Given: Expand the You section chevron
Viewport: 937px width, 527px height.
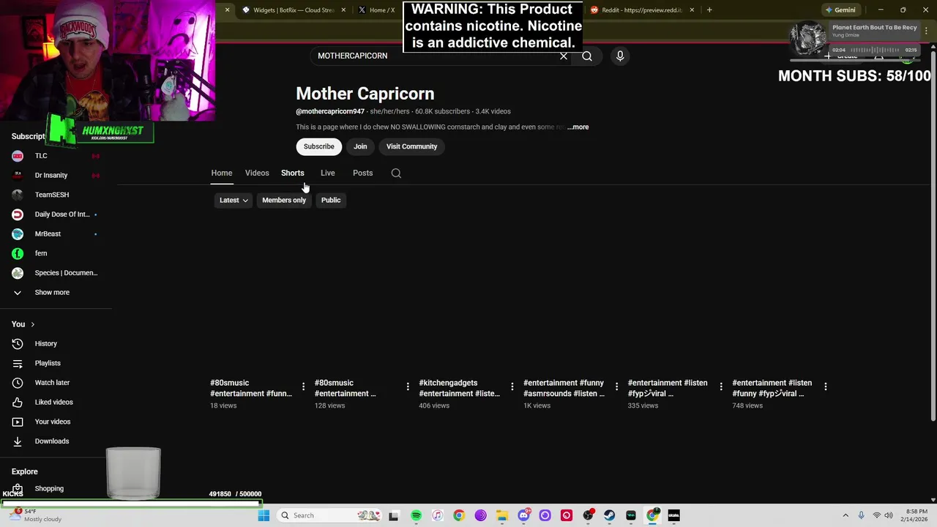Looking at the screenshot, I should 32,324.
